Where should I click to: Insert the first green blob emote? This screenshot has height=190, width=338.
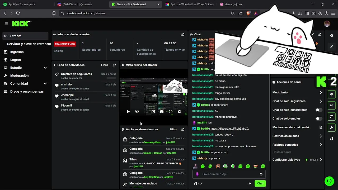(203, 166)
